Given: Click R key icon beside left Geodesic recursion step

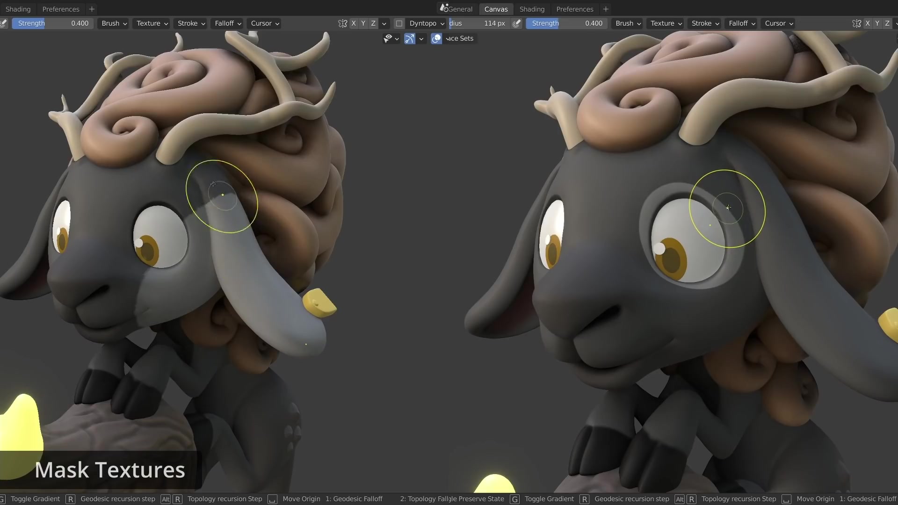Looking at the screenshot, I should [71, 499].
